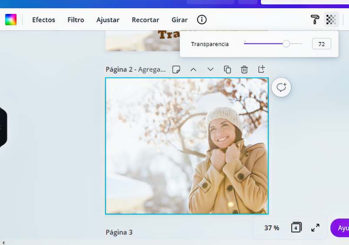Enter fullscreen mode with the expand arrows icon
This screenshot has height=245, width=349.
click(316, 228)
